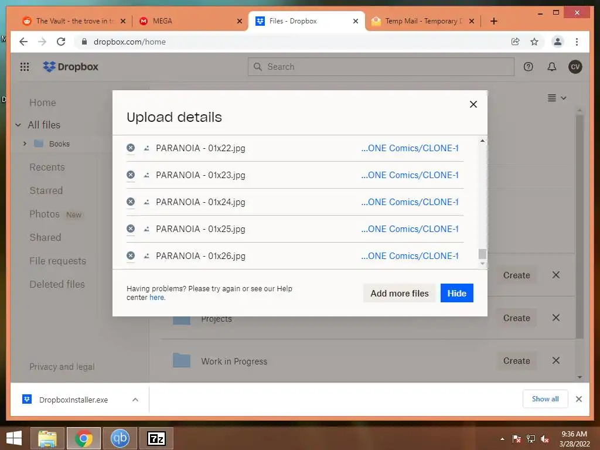Screen dimensions: 600x450
Task: Show all downloads
Action: pyautogui.click(x=545, y=399)
